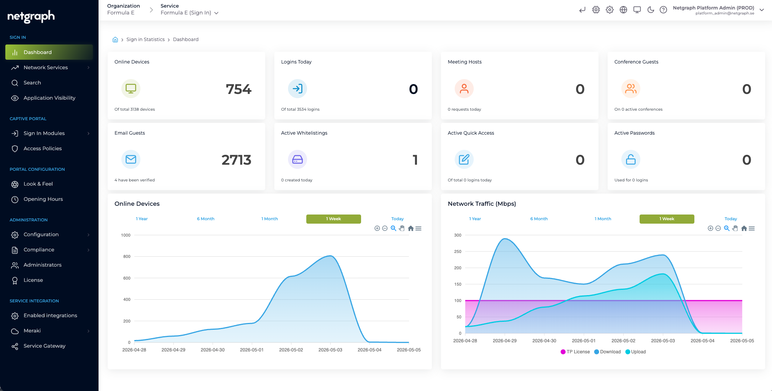Select 1 Week in Online Devices chart
This screenshot has height=391, width=772.
click(334, 219)
